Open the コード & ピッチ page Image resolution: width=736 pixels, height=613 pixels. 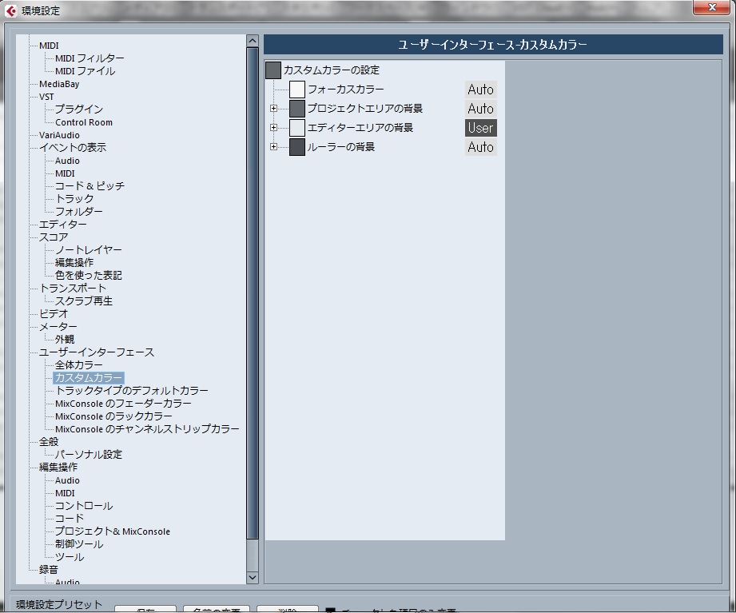click(90, 186)
